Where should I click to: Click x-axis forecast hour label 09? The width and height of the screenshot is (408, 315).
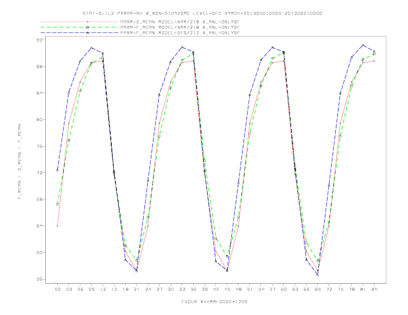pos(91,289)
